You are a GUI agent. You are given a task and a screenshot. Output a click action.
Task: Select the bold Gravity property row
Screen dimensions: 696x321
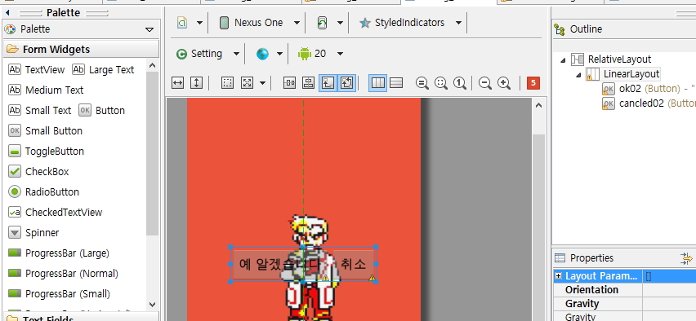pos(625,304)
